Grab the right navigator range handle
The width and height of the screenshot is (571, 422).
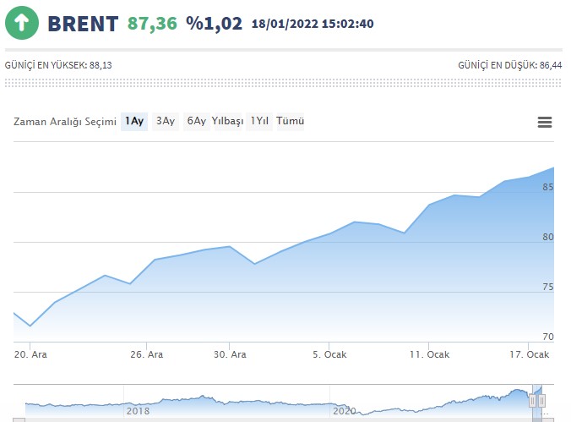pos(542,400)
